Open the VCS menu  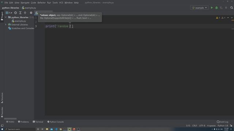(61, 3)
